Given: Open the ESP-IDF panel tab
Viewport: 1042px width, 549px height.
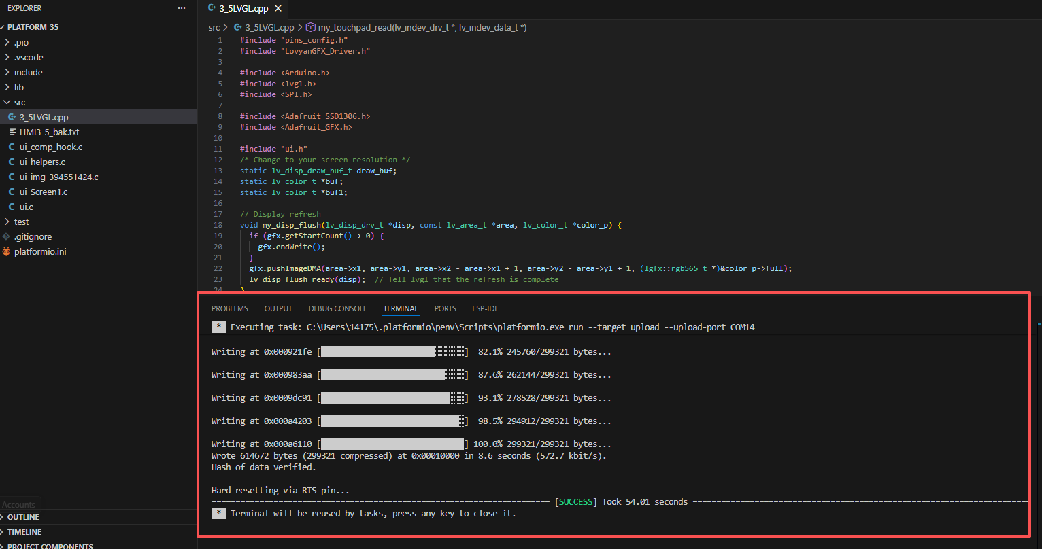Looking at the screenshot, I should 486,308.
